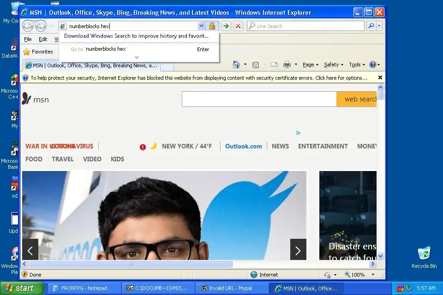The width and height of the screenshot is (443, 295).
Task: Click inside the MSN web search field
Action: point(259,99)
